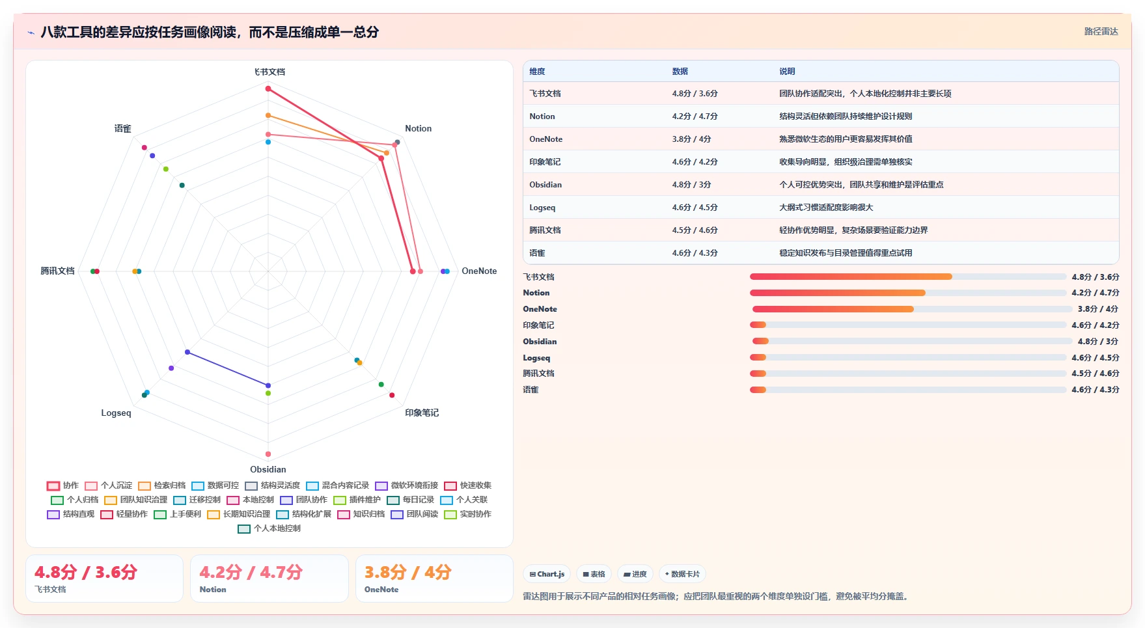Toggle the 数据可控 legend series
Image resolution: width=1145 pixels, height=628 pixels.
pyautogui.click(x=215, y=485)
